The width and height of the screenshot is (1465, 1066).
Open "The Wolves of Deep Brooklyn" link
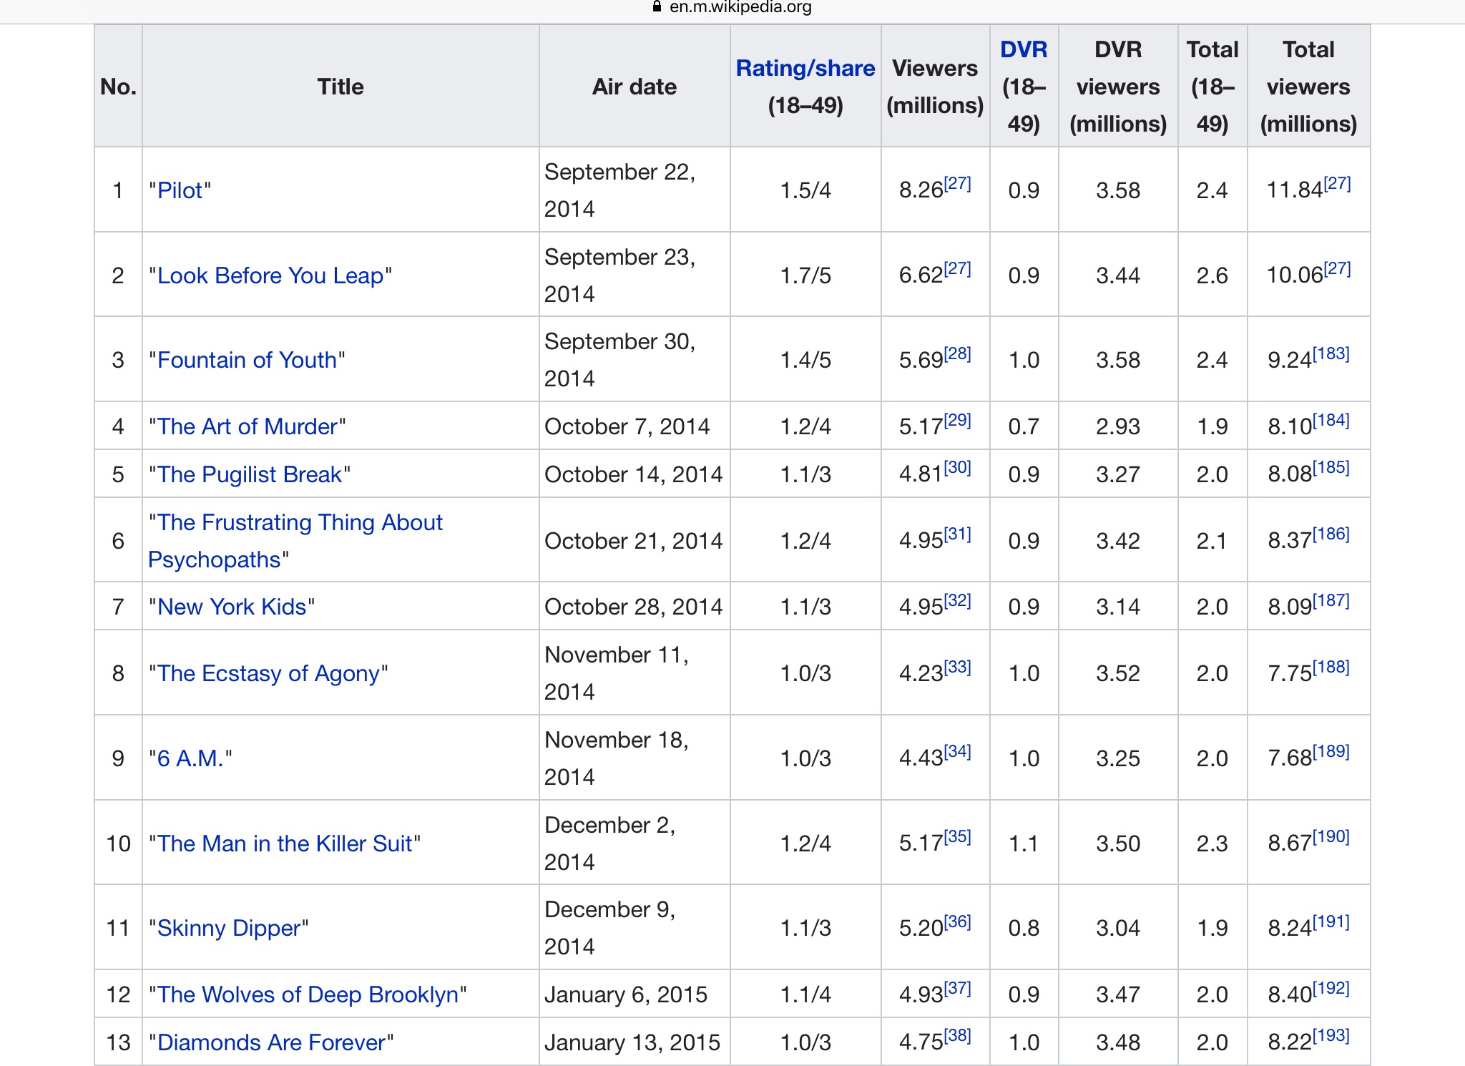pos(307,994)
